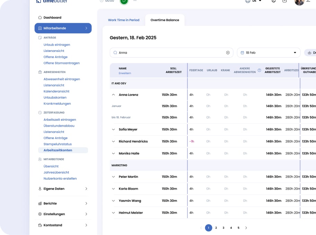This screenshot has width=316, height=235.
Task: Click the bis 18. Februar label
Action: pyautogui.click(x=121, y=117)
